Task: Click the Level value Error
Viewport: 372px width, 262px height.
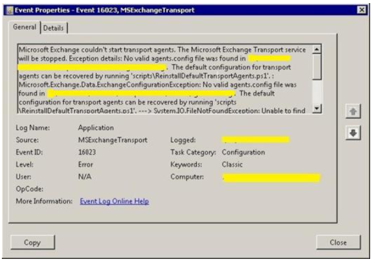Action: point(85,164)
